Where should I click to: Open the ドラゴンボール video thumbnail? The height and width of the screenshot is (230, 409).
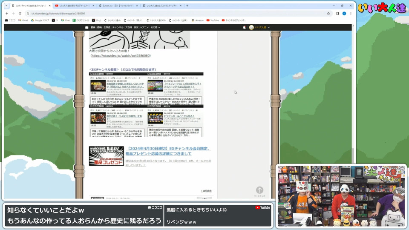(155, 118)
